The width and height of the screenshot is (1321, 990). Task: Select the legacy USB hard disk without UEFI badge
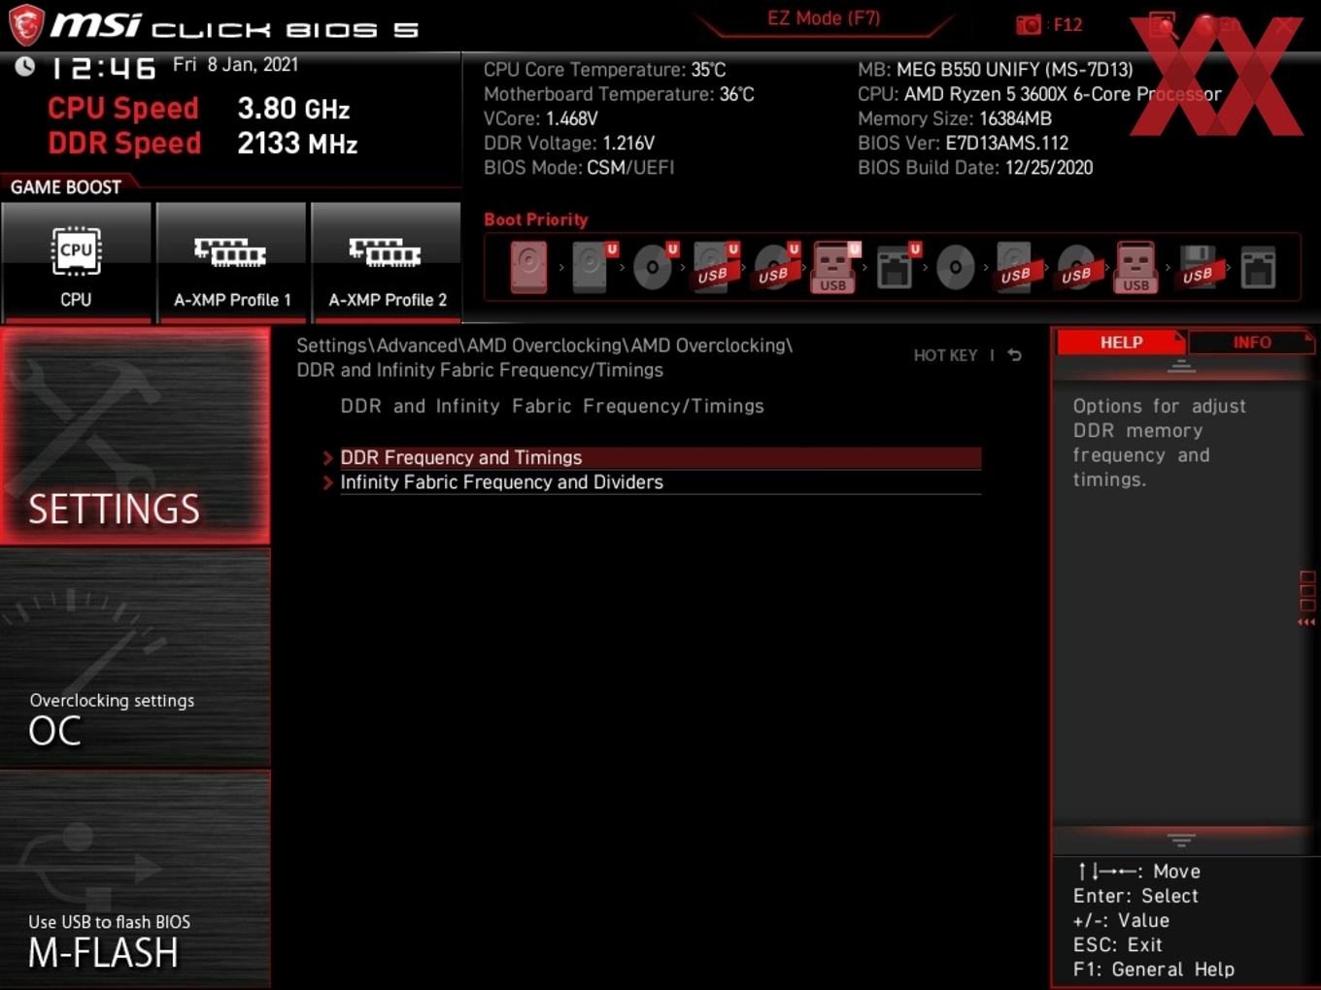tap(1016, 267)
